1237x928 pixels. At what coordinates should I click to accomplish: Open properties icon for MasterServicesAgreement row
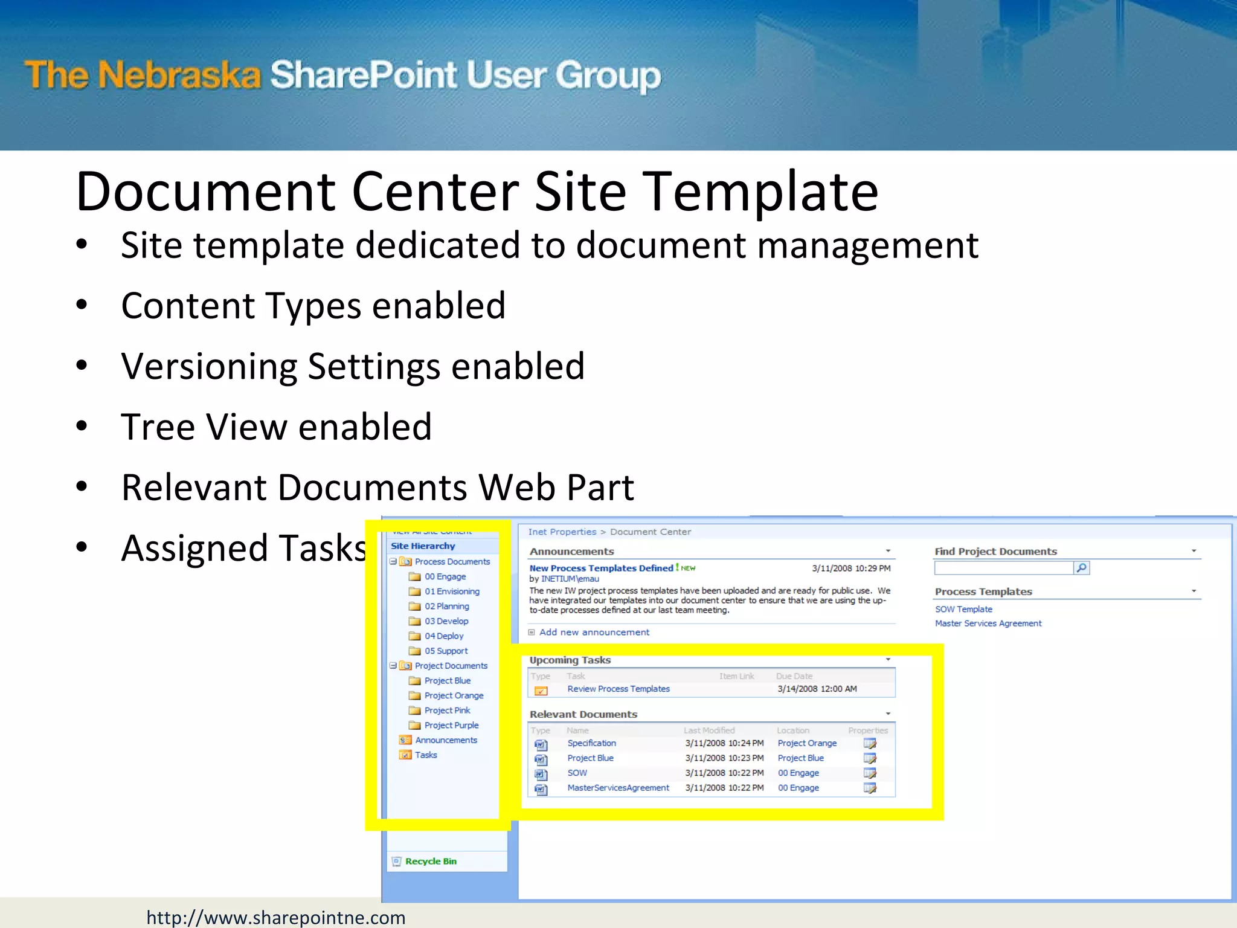click(x=870, y=788)
